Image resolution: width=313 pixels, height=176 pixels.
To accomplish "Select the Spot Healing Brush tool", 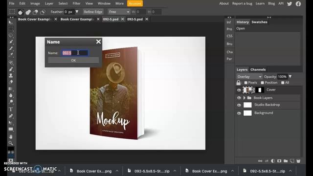I will click(x=11, y=63).
